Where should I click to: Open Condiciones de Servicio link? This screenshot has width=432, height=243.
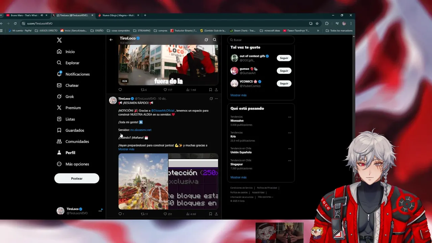pyautogui.click(x=241, y=188)
